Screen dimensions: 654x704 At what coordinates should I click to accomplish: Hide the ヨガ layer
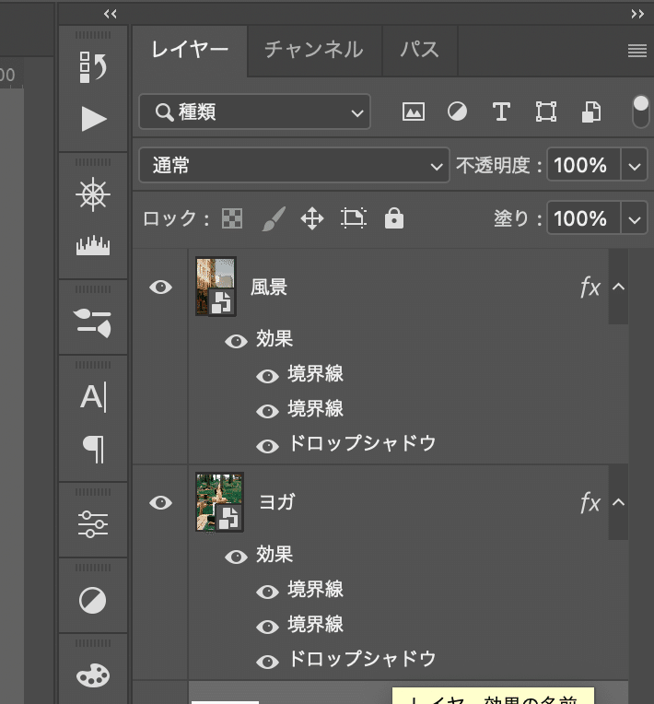(x=161, y=502)
